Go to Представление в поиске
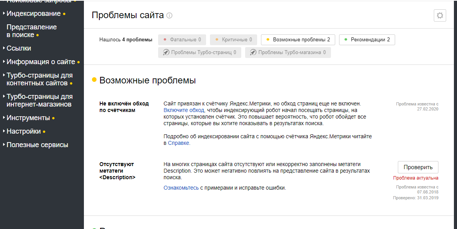This screenshot has width=457, height=229. pyautogui.click(x=32, y=31)
